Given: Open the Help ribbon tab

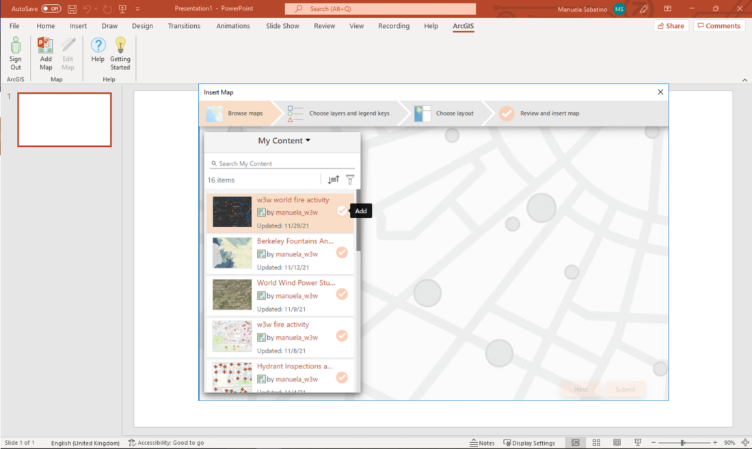Looking at the screenshot, I should [x=431, y=26].
